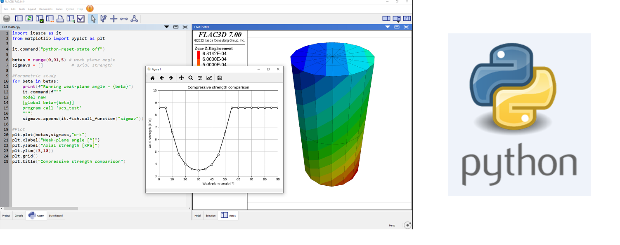This screenshot has height=245, width=620.
Task: Close the Edit master.py pane
Action: [185, 27]
